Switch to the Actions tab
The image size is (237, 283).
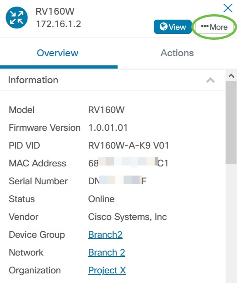coord(177,53)
